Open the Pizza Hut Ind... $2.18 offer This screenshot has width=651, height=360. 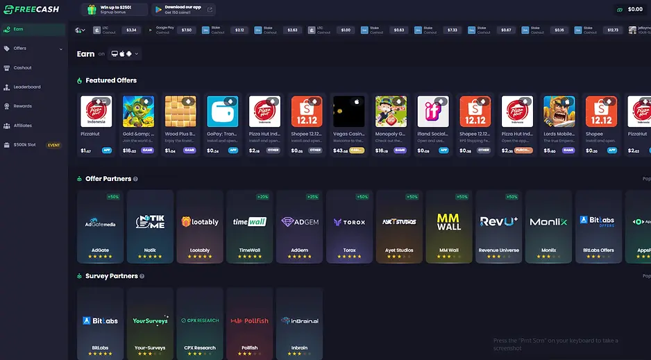[x=264, y=126]
